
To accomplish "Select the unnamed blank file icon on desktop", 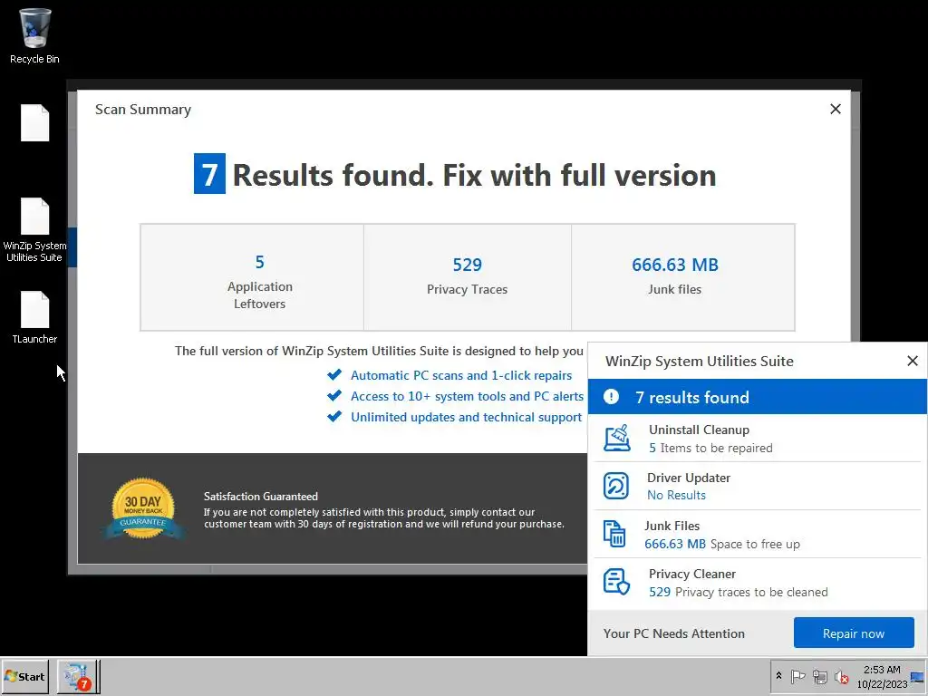I will 35,123.
